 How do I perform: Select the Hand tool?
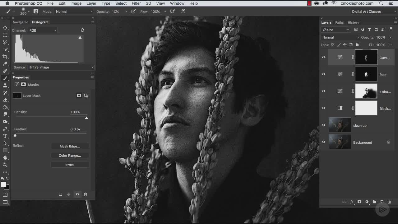5,157
